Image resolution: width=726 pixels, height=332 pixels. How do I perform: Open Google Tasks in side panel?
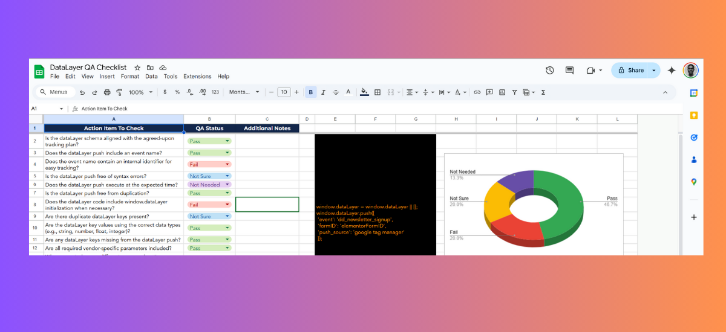[x=694, y=137]
